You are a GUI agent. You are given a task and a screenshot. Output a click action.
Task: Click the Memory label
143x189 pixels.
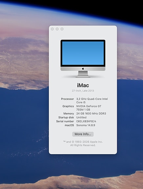(x=69, y=113)
